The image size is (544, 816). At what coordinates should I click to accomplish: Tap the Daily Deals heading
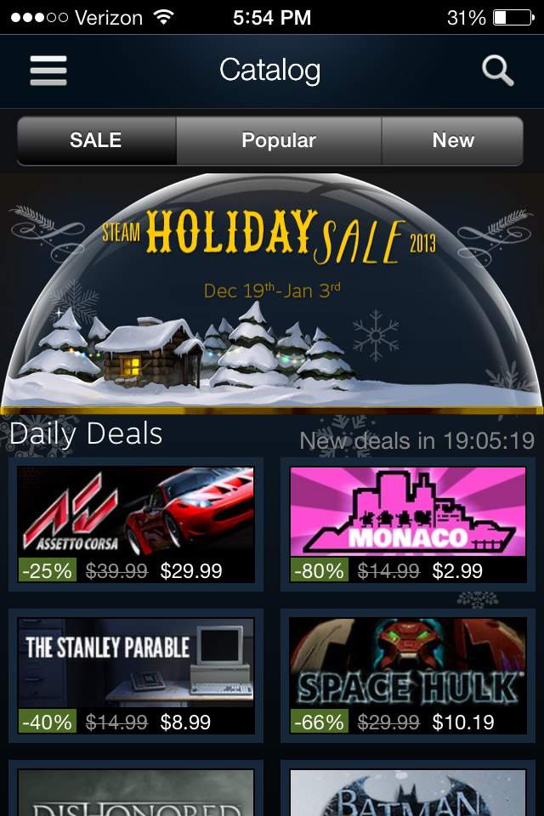[86, 434]
